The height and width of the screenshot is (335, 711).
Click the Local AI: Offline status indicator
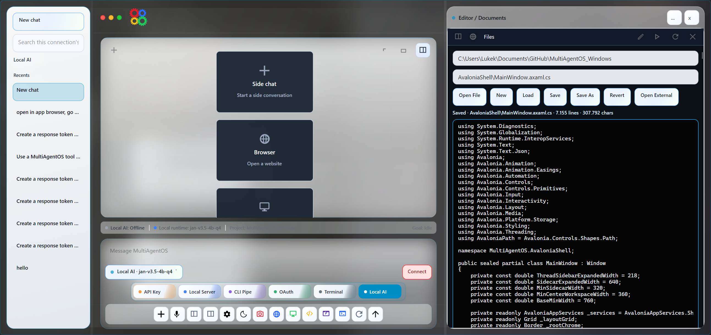point(125,228)
